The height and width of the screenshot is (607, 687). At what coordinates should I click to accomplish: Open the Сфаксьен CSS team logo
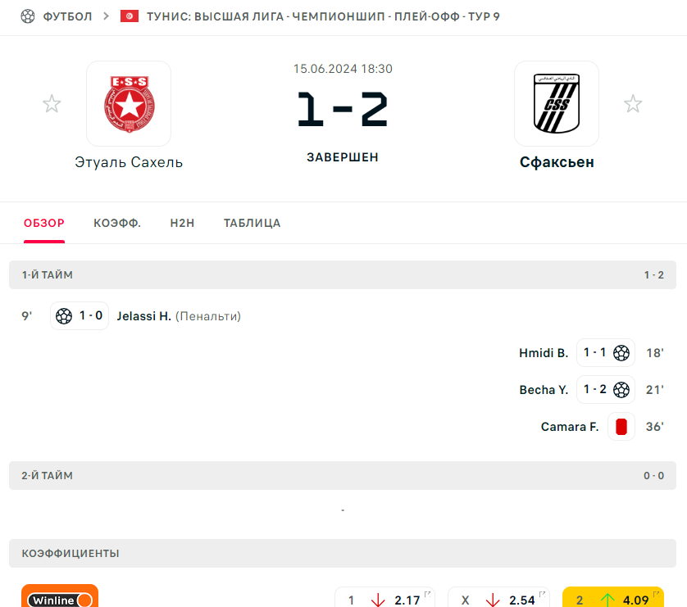pos(557,104)
